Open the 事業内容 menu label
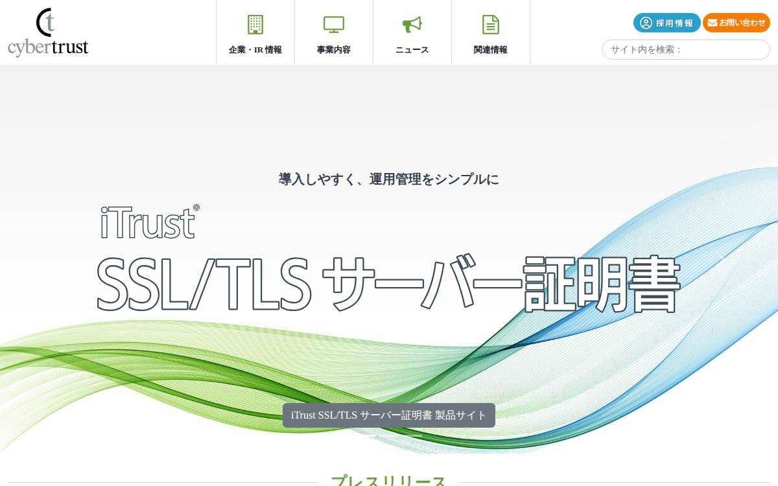Viewport: 778px width, 486px height. click(334, 50)
